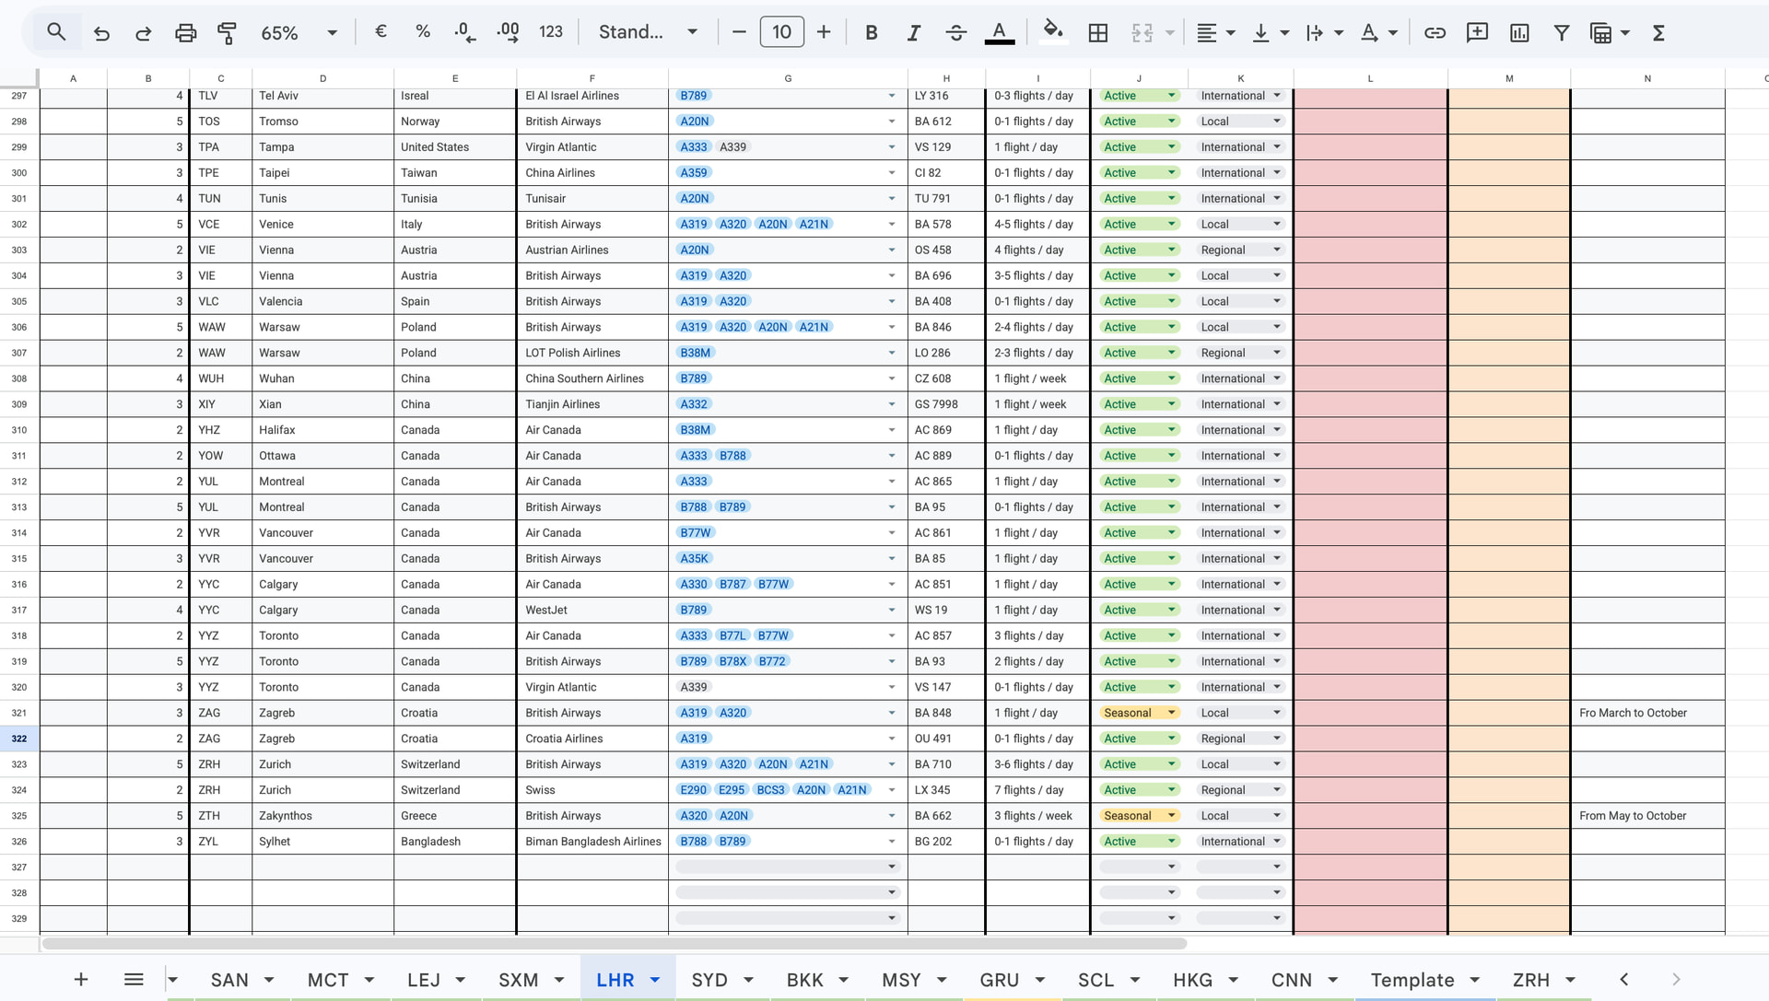The width and height of the screenshot is (1769, 1001).
Task: Click the print icon
Action: pos(185,33)
